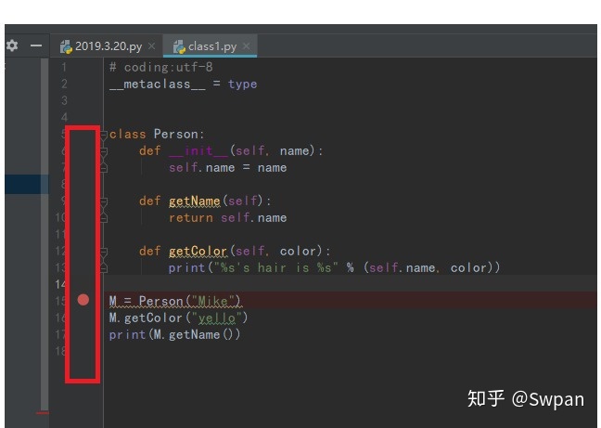Click the '__metaclass__' identifier

158,84
